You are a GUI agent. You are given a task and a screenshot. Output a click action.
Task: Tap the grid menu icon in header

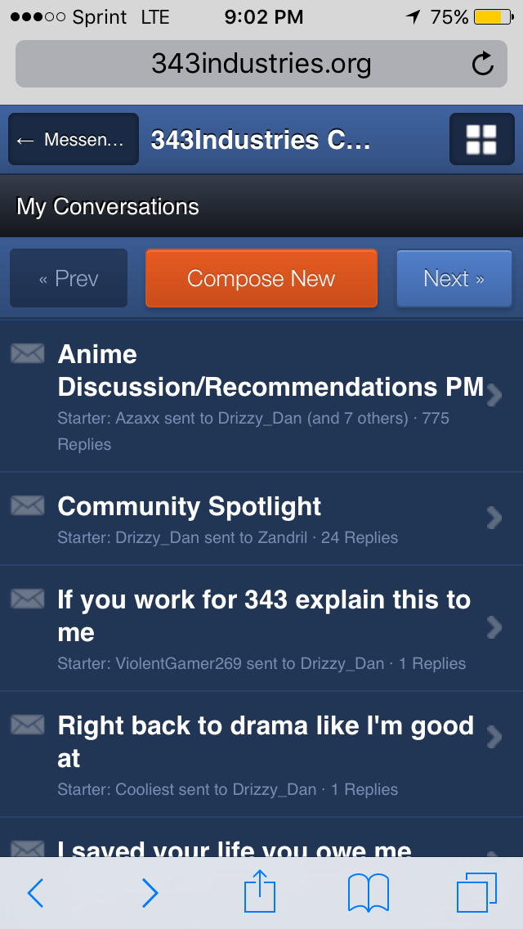coord(481,140)
